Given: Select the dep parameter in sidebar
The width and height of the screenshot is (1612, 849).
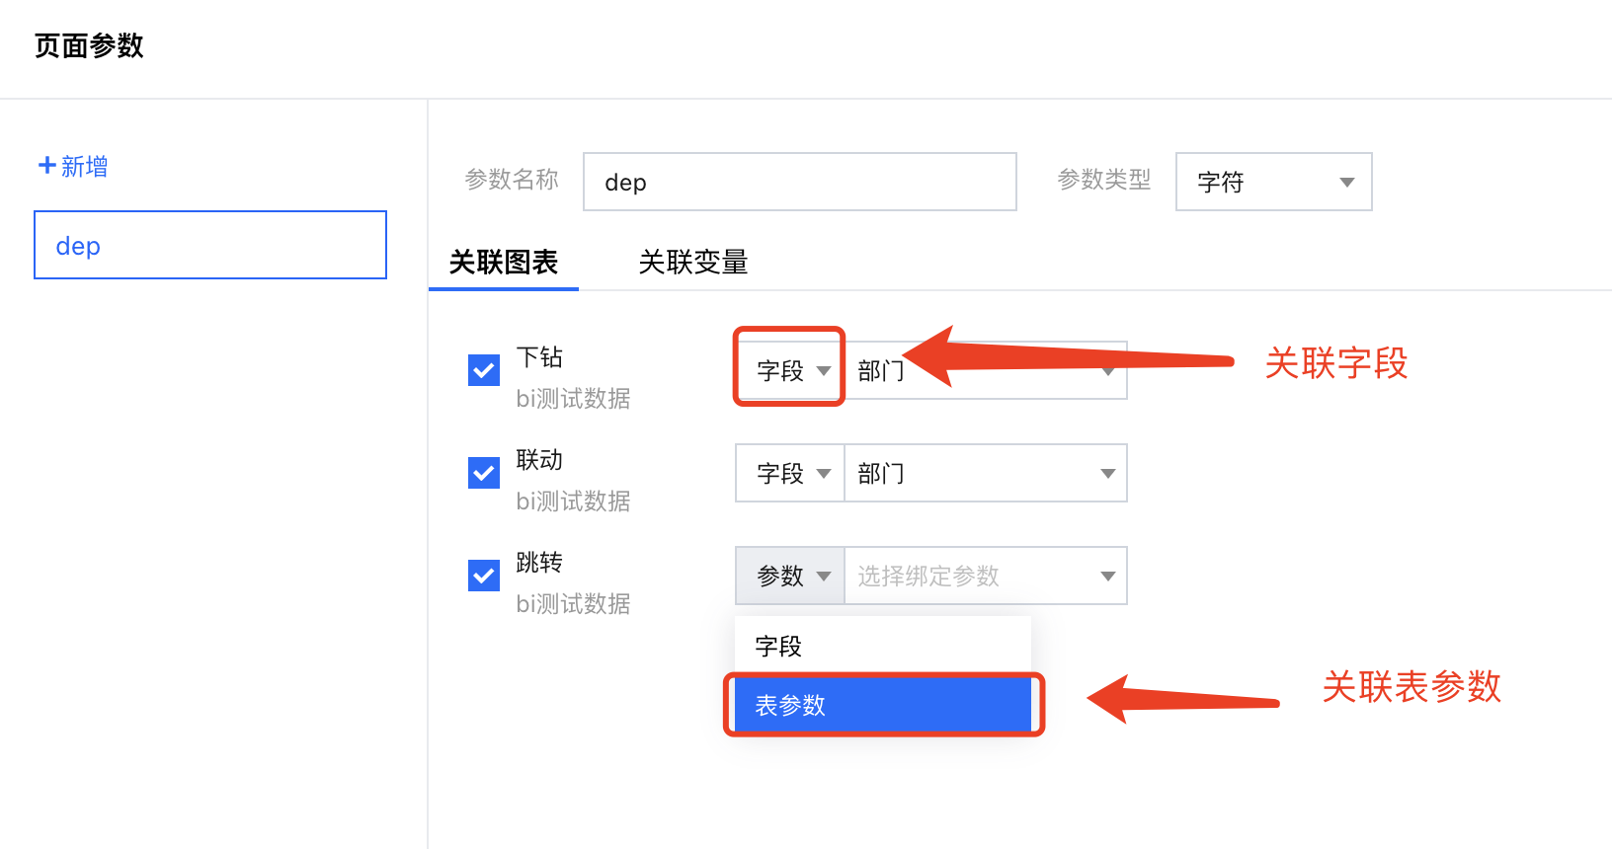Looking at the screenshot, I should pyautogui.click(x=210, y=245).
